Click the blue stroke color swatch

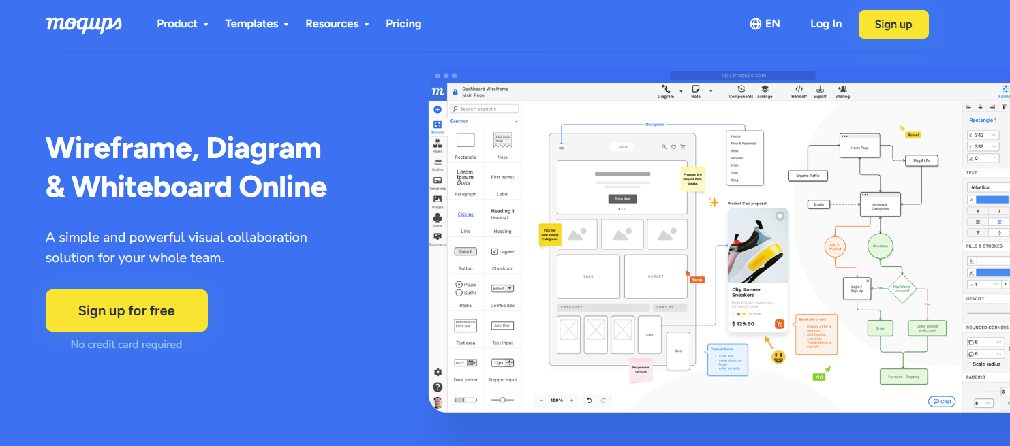(992, 272)
